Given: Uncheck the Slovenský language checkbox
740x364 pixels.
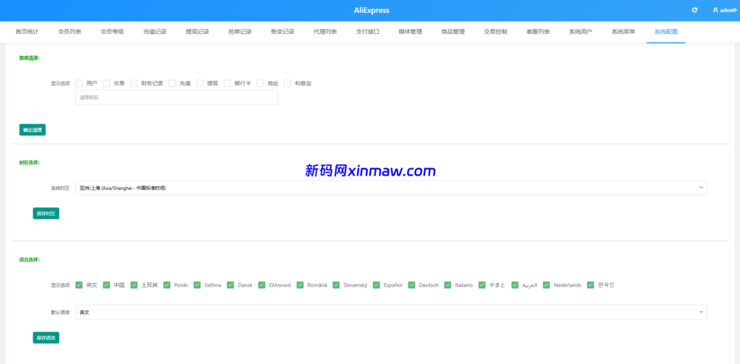Looking at the screenshot, I should (336, 285).
